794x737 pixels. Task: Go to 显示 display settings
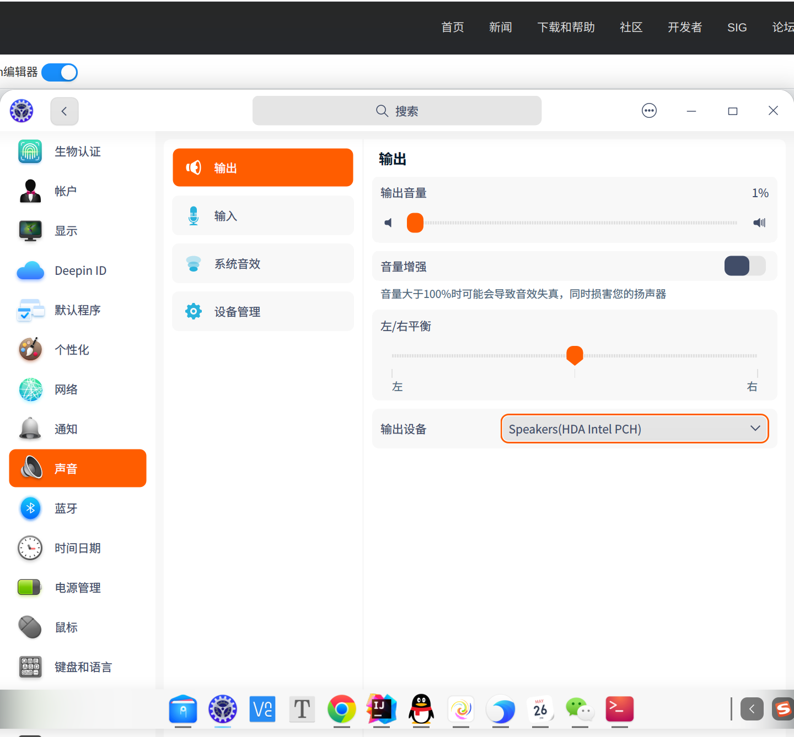pyautogui.click(x=78, y=231)
